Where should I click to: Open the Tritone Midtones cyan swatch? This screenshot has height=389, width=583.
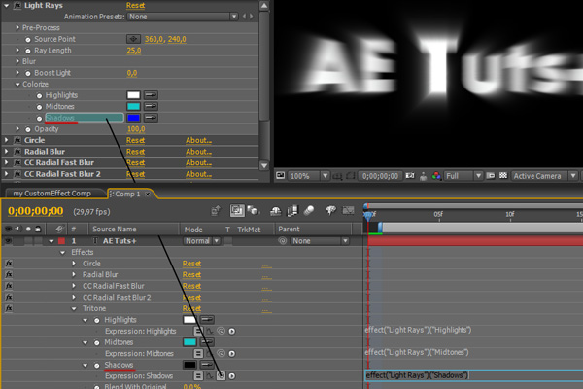point(189,342)
